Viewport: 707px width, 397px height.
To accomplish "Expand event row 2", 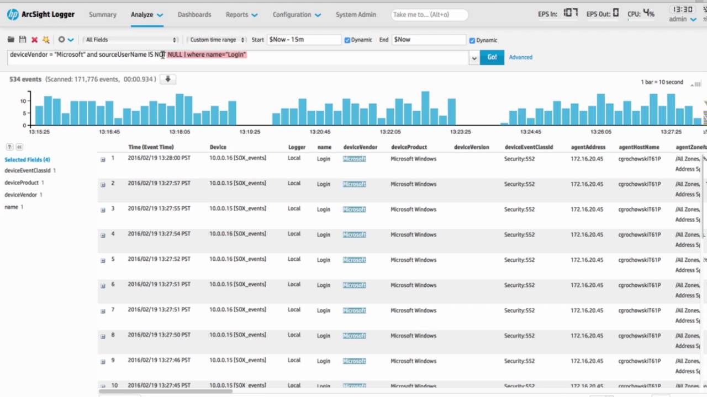I will pyautogui.click(x=103, y=185).
